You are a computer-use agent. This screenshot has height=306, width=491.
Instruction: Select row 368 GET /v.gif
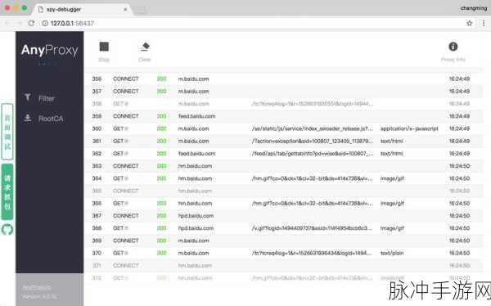283,228
